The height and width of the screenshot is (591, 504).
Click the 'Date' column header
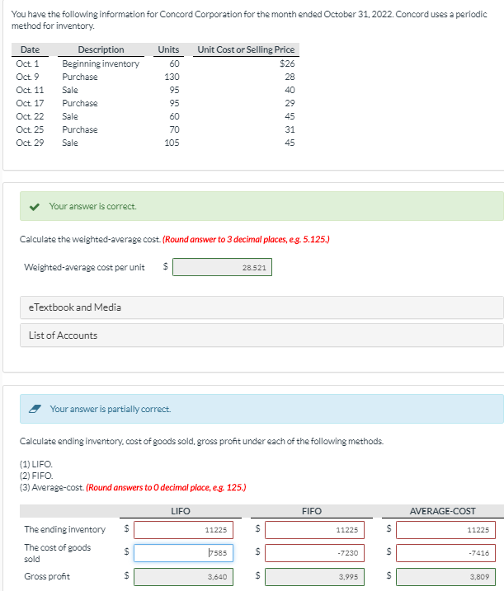(31, 49)
